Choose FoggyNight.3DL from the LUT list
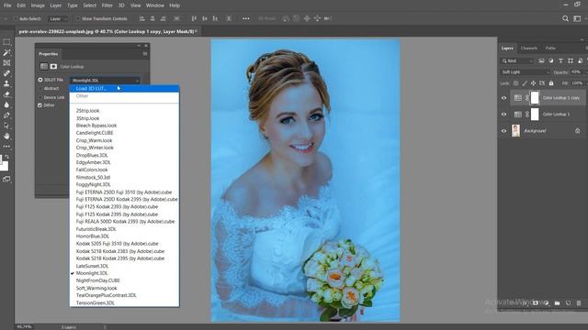 tap(94, 184)
